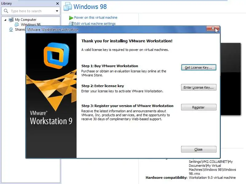Collapse the My Computer tree node
This screenshot has width=246, height=184.
point(5,20)
